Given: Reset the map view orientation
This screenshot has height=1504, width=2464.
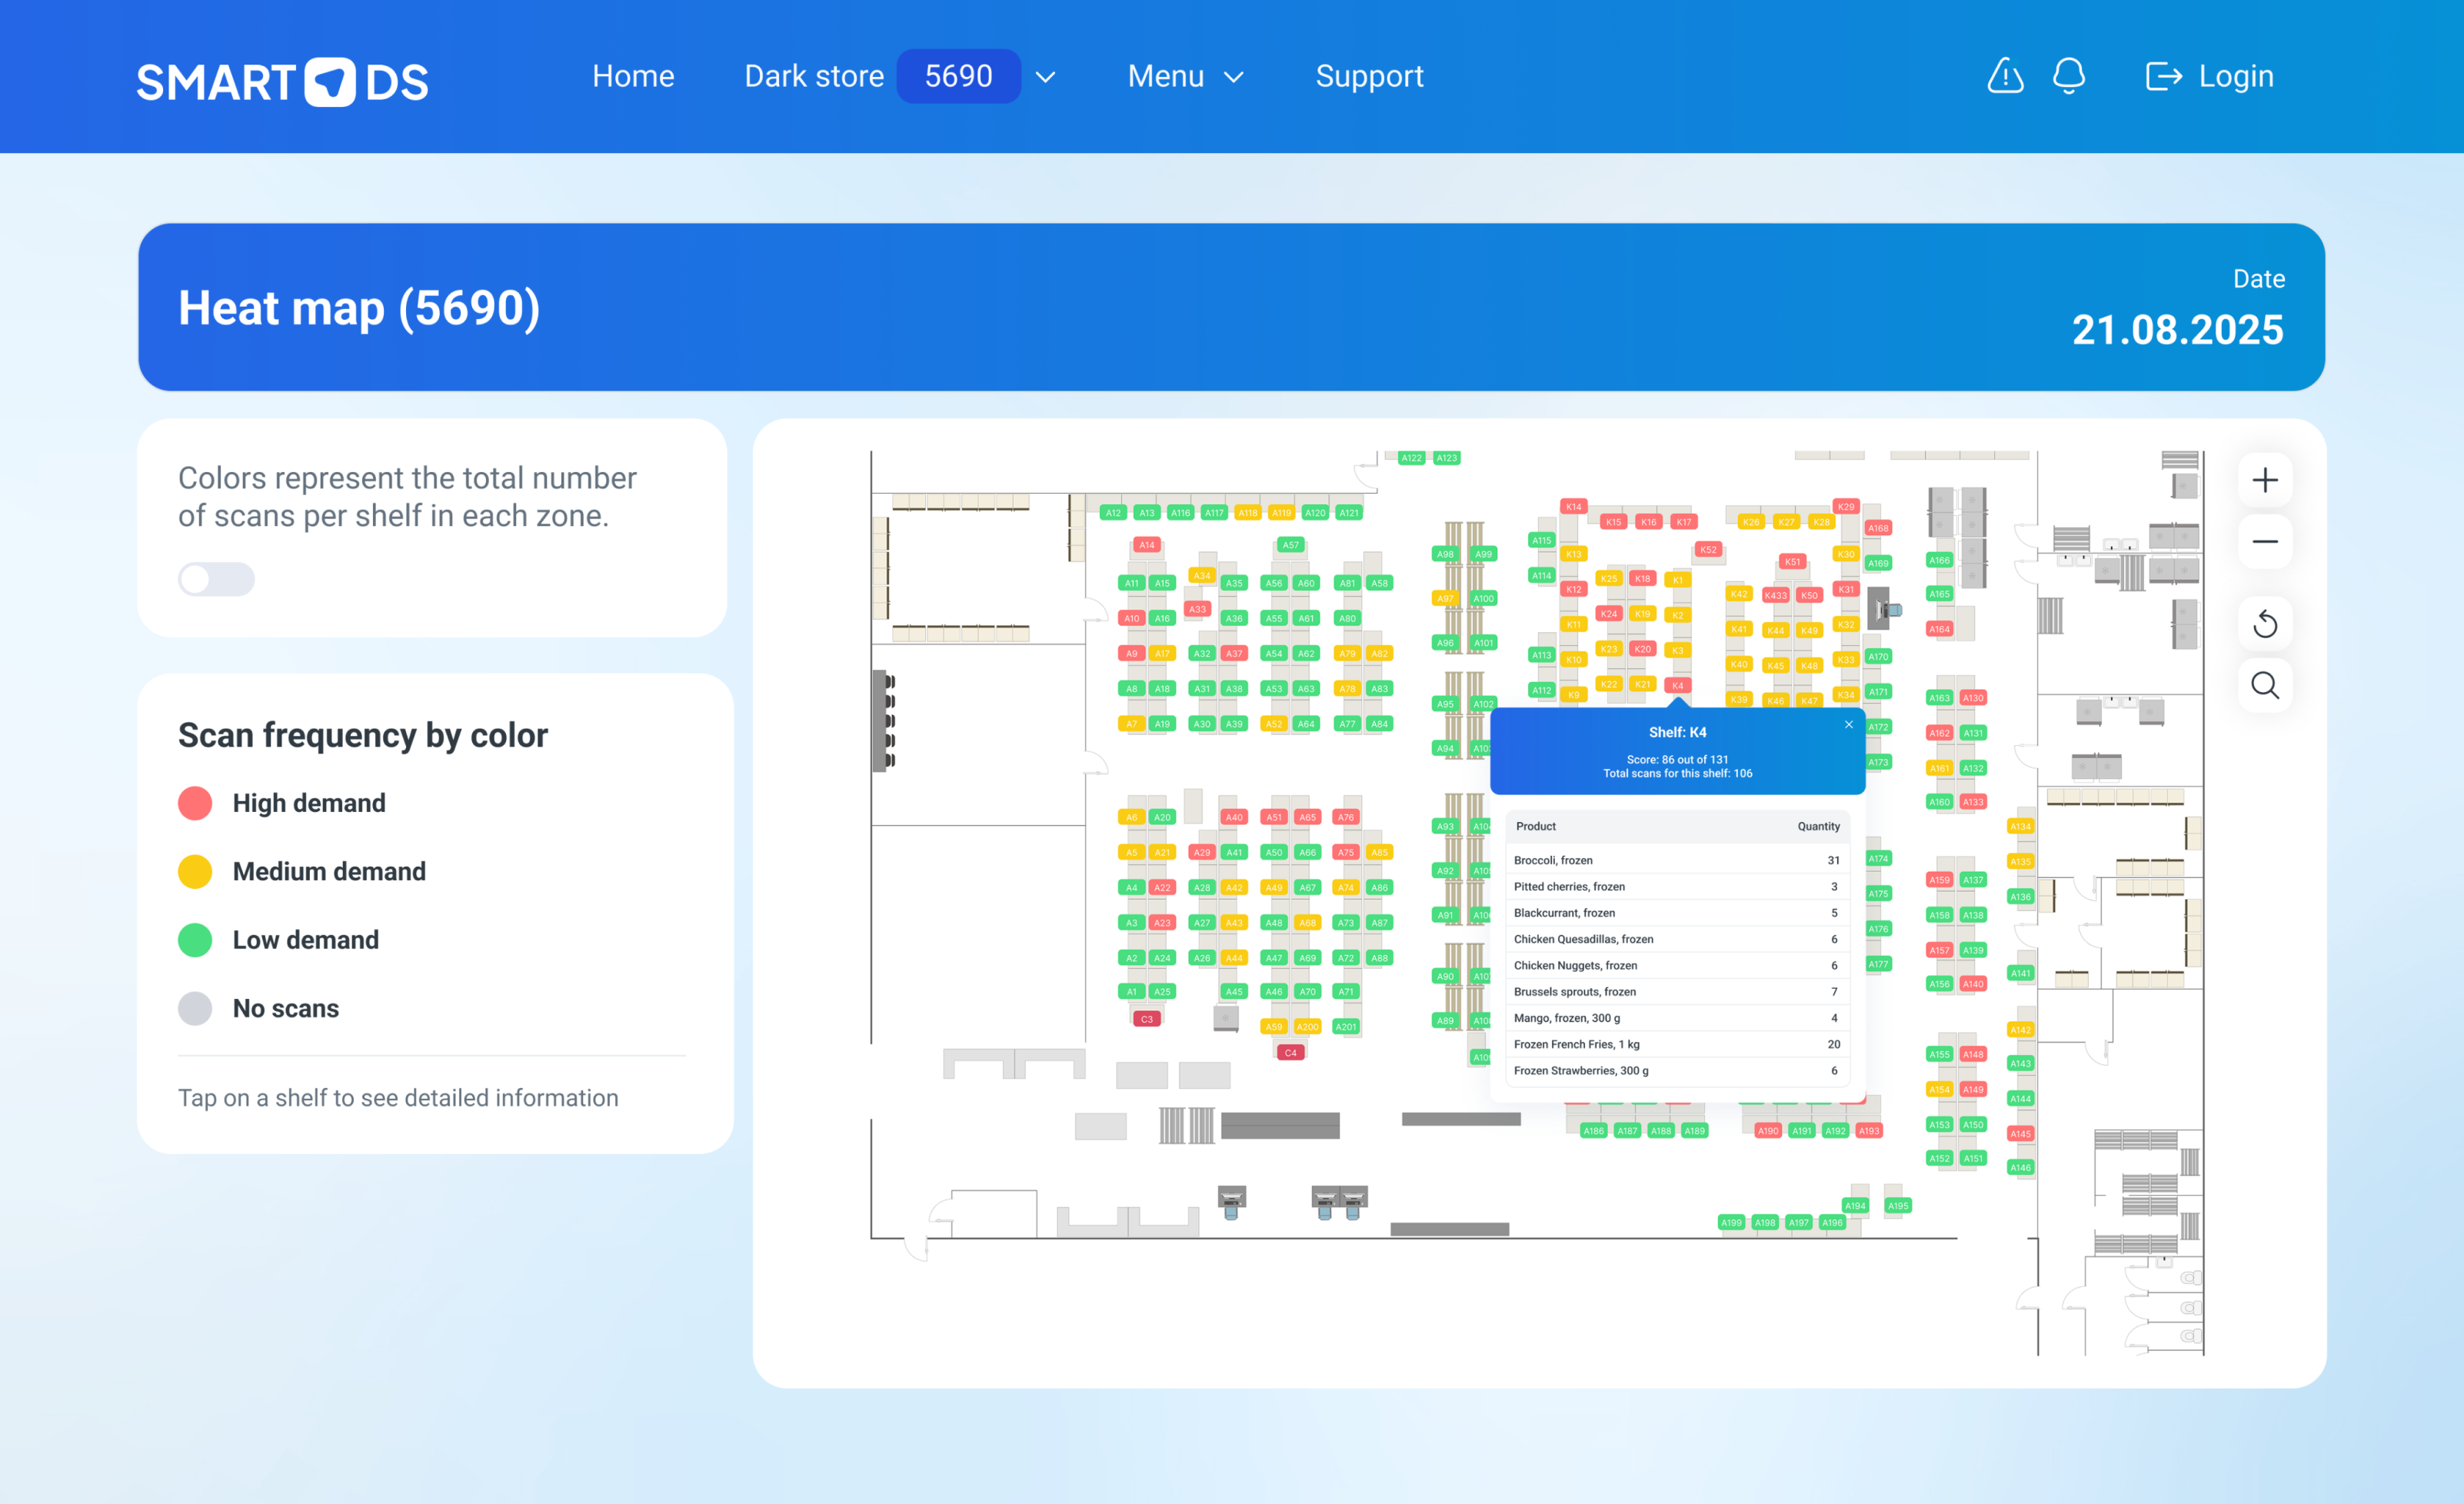Looking at the screenshot, I should (2265, 623).
